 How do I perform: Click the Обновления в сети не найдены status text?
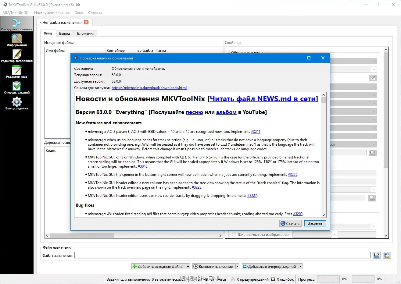pos(138,69)
